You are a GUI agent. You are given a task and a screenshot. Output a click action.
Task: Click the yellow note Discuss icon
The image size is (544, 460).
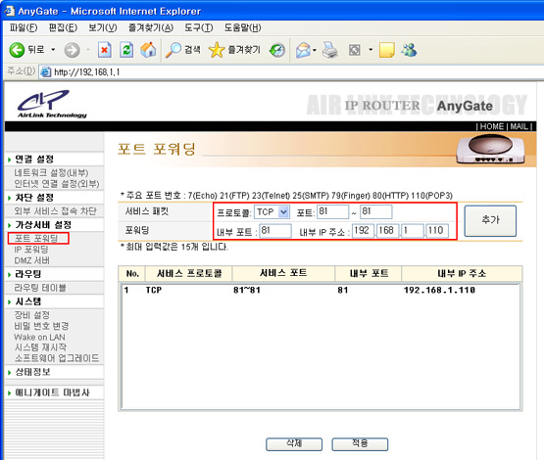[x=387, y=50]
